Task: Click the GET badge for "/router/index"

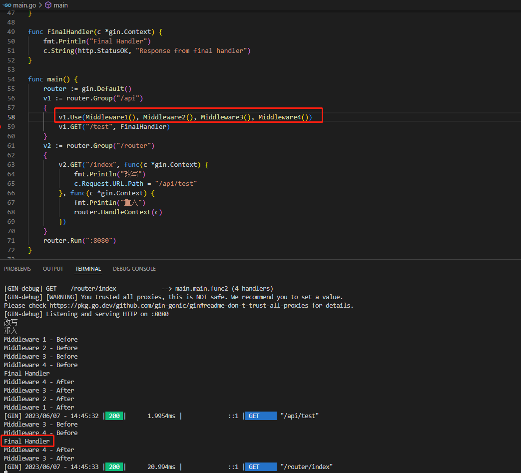Action: [x=261, y=467]
